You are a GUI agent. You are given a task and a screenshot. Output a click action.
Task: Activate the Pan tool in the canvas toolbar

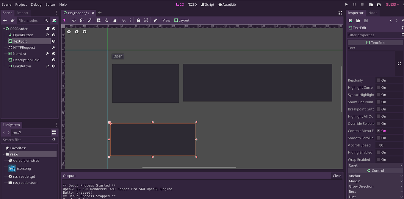115,20
